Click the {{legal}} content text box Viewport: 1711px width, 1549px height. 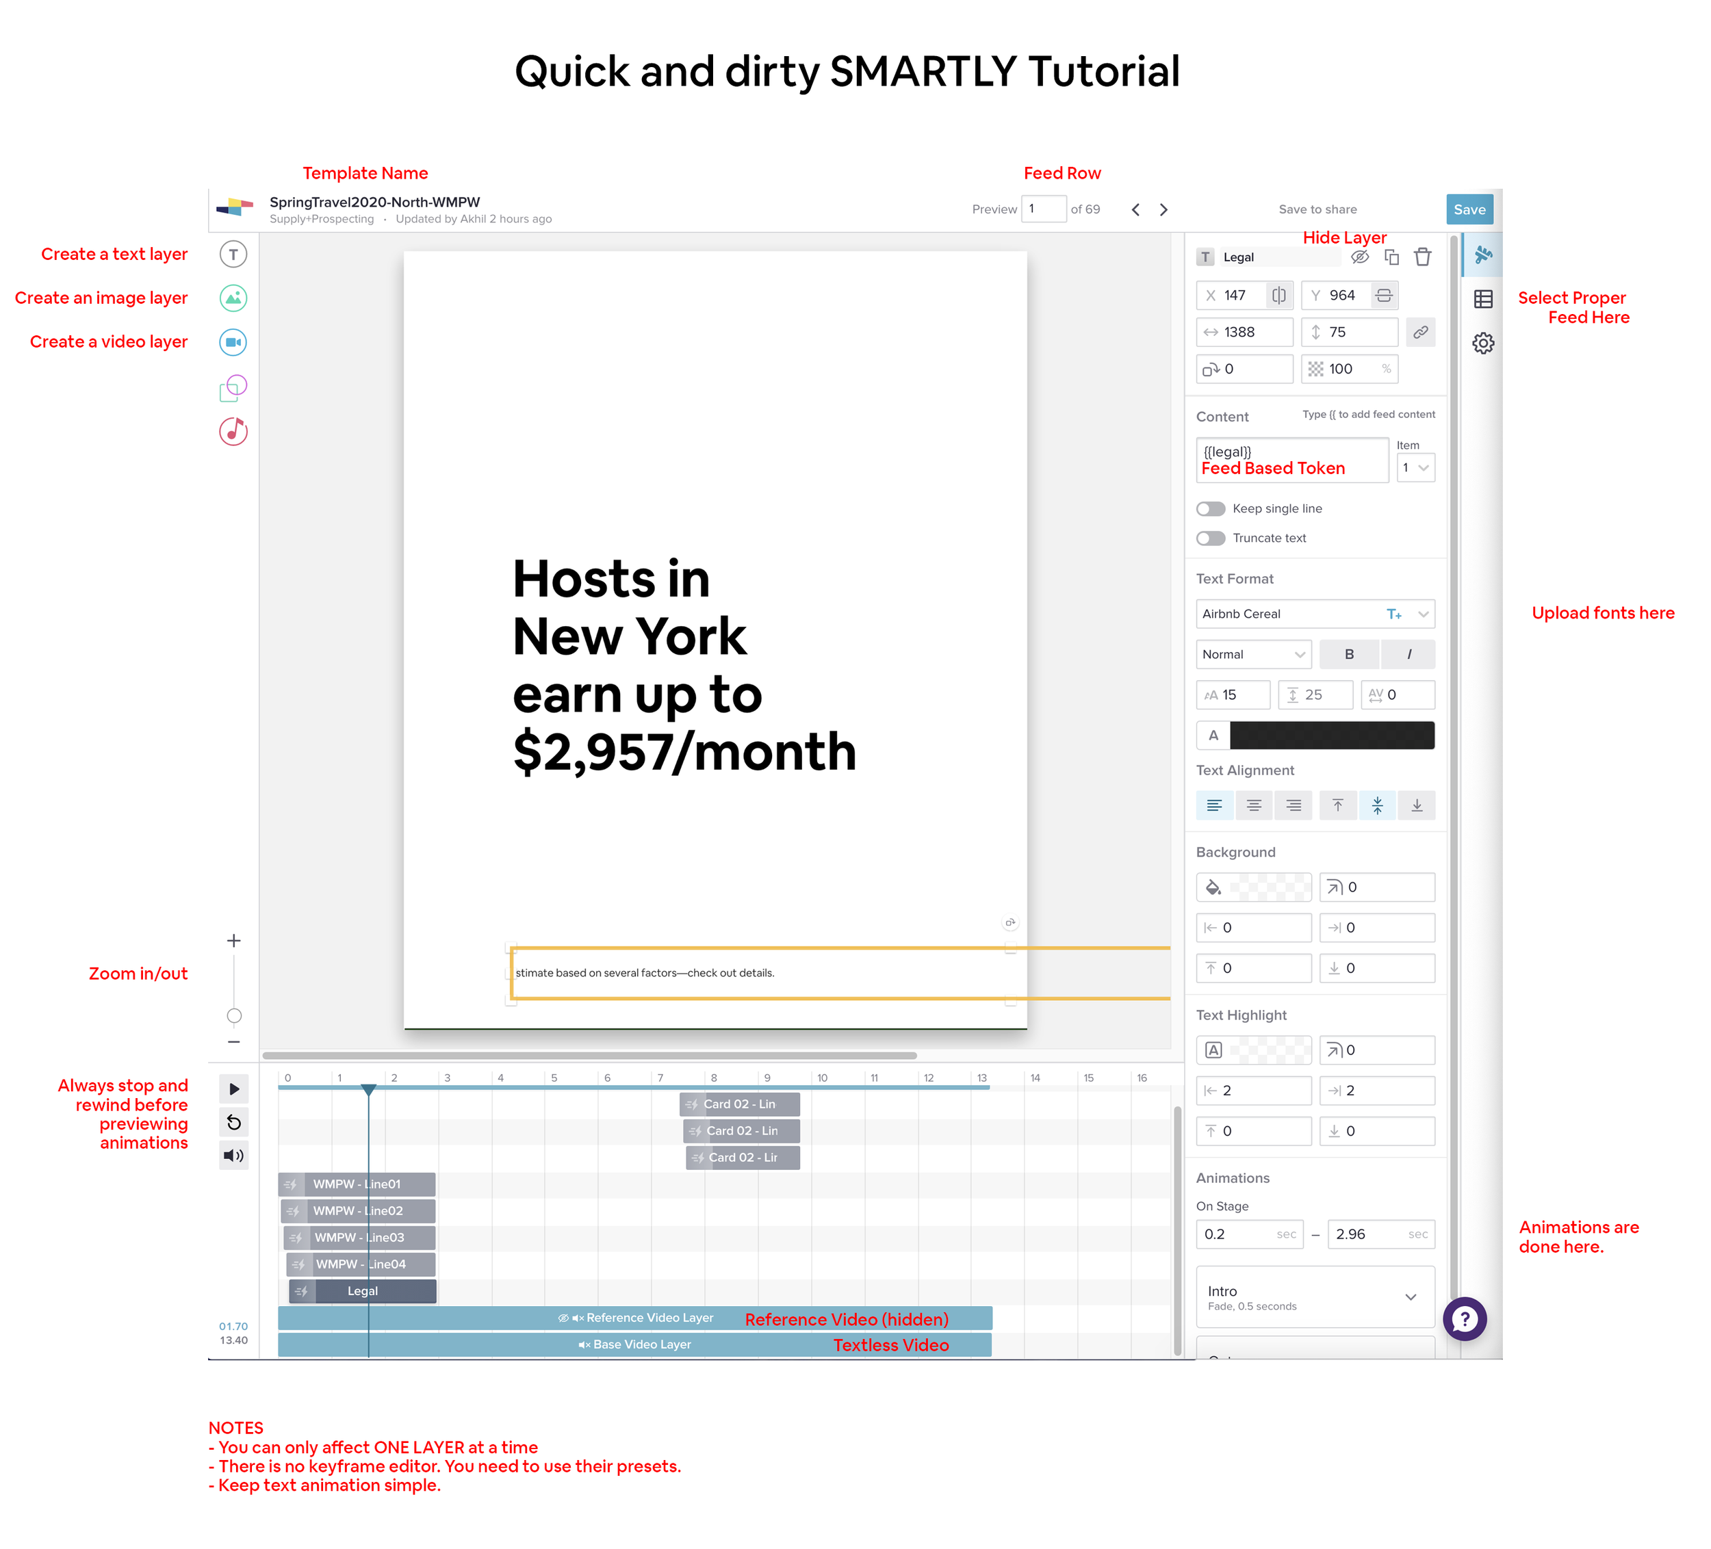coord(1293,460)
